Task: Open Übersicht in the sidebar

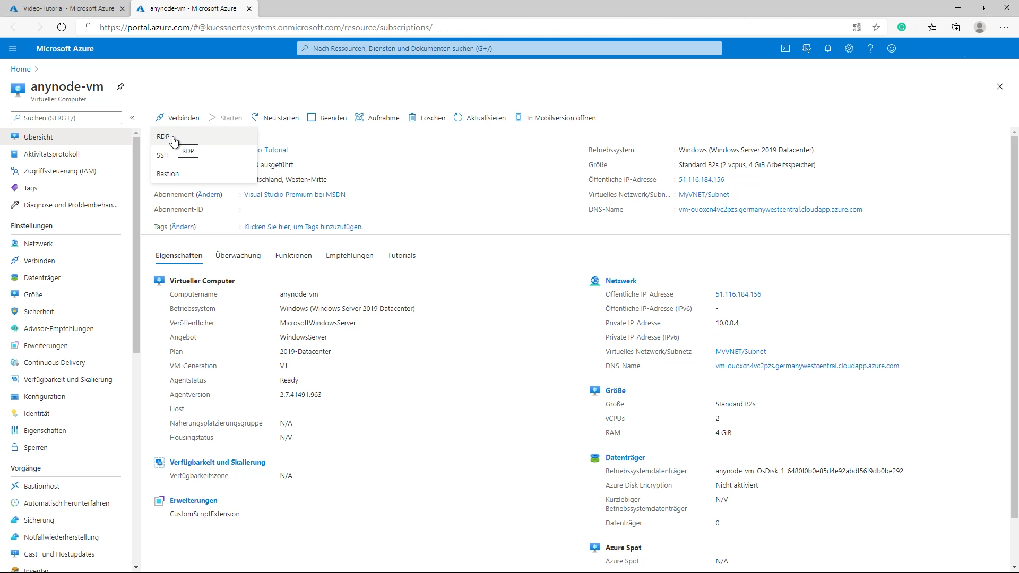Action: tap(66, 137)
